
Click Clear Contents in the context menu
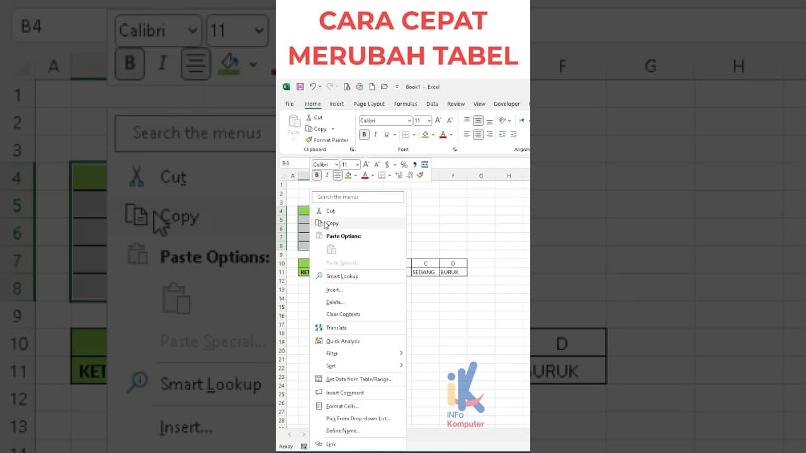click(x=358, y=314)
